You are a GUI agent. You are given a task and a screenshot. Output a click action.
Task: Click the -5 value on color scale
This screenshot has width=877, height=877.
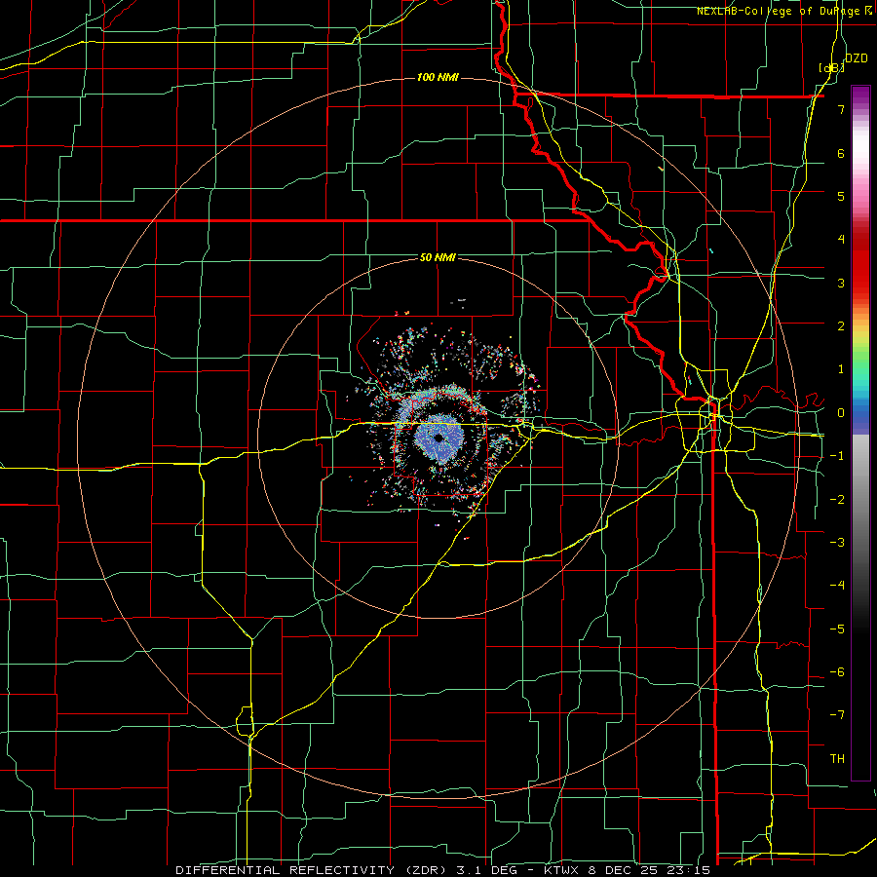point(837,629)
